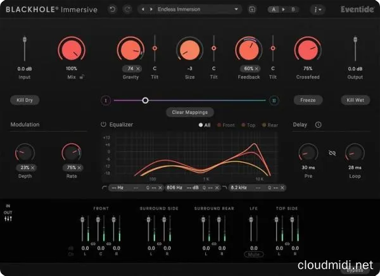Select the Front equalizer band tab
This screenshot has width=380, height=276.
point(225,125)
